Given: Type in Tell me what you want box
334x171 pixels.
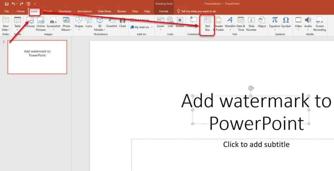Looking at the screenshot, I should (x=199, y=11).
